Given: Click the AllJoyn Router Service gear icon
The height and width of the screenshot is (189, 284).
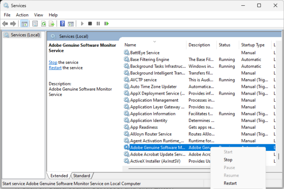Looking at the screenshot, I should (x=127, y=134).
